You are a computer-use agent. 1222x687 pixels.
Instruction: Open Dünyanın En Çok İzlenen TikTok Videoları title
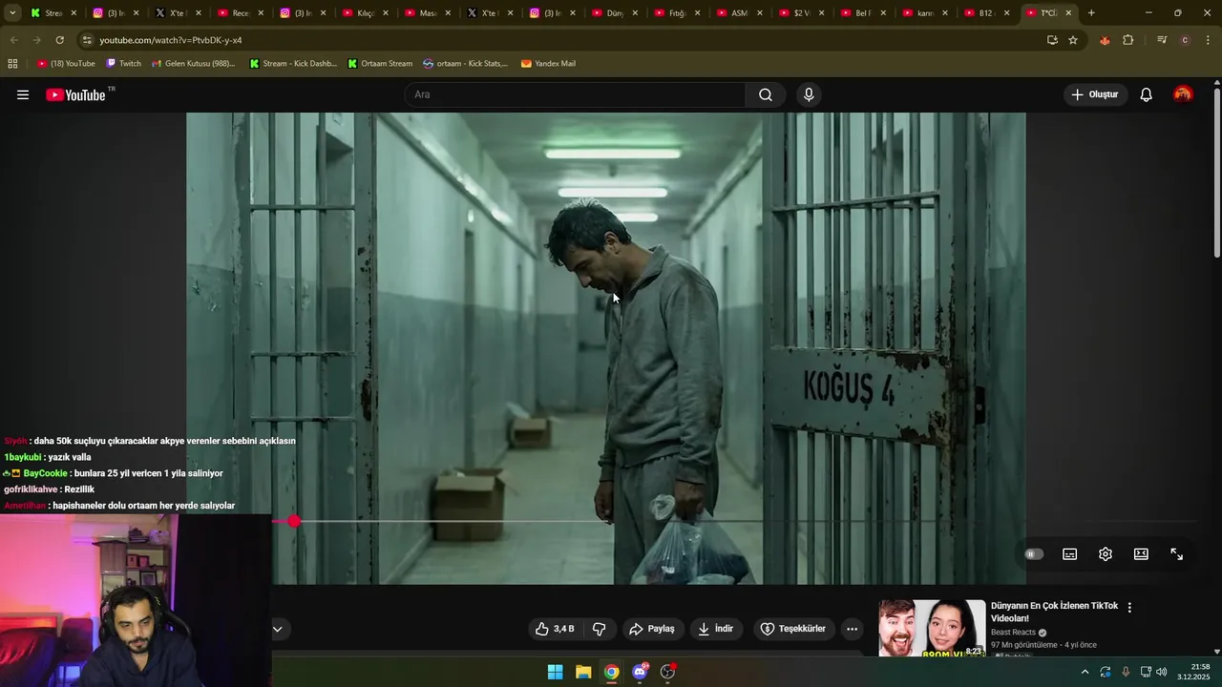coord(1055,612)
